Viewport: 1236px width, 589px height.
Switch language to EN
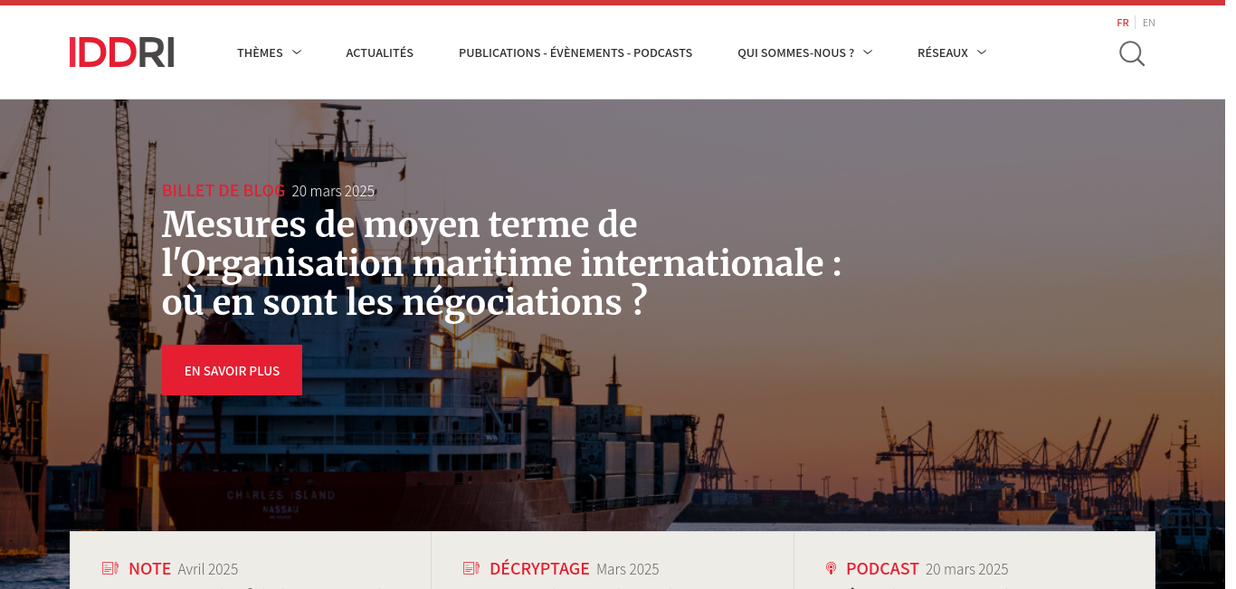click(1149, 23)
